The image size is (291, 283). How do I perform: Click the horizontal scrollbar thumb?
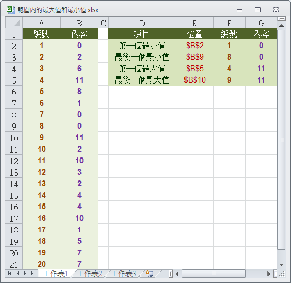[214, 274]
